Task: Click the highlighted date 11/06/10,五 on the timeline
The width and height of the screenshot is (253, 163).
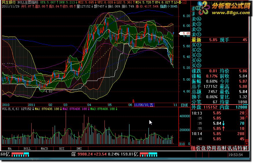Action: pyautogui.click(x=144, y=105)
